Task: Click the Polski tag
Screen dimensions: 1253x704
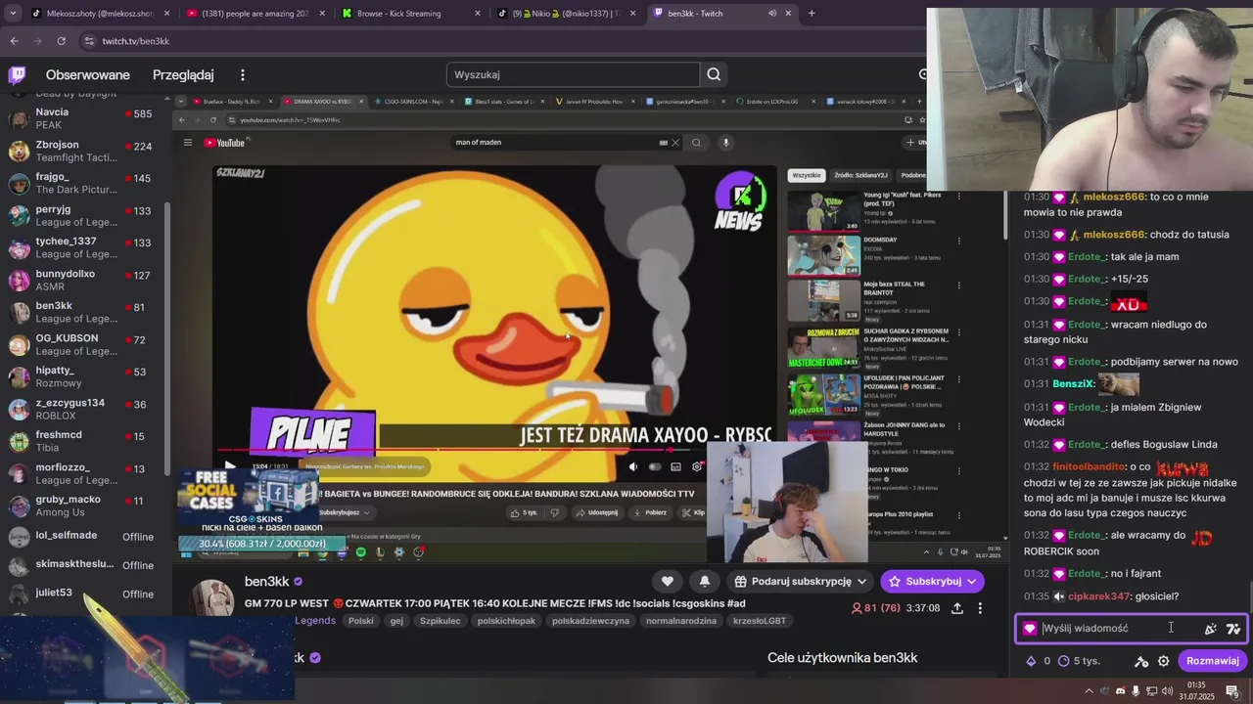Action: point(361,621)
